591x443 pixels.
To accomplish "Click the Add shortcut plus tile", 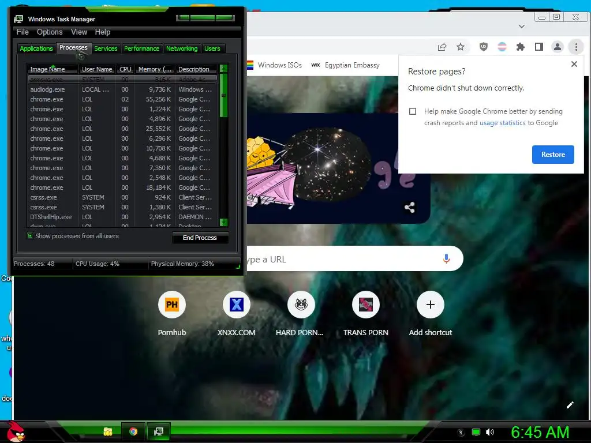I will pyautogui.click(x=431, y=305).
